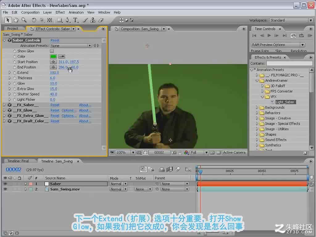Toggle loop option in Time Controls

(x=301, y=36)
